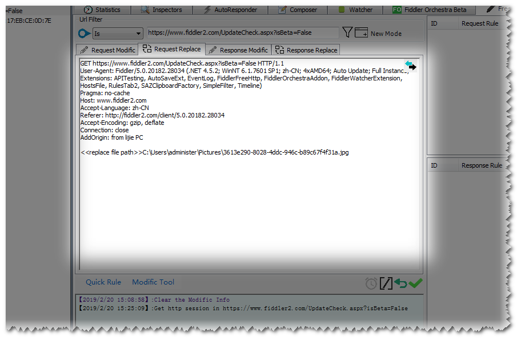The image size is (521, 341).
Task: Click the 'AddOrigin: from lijie PC' line
Action: [x=111, y=137]
